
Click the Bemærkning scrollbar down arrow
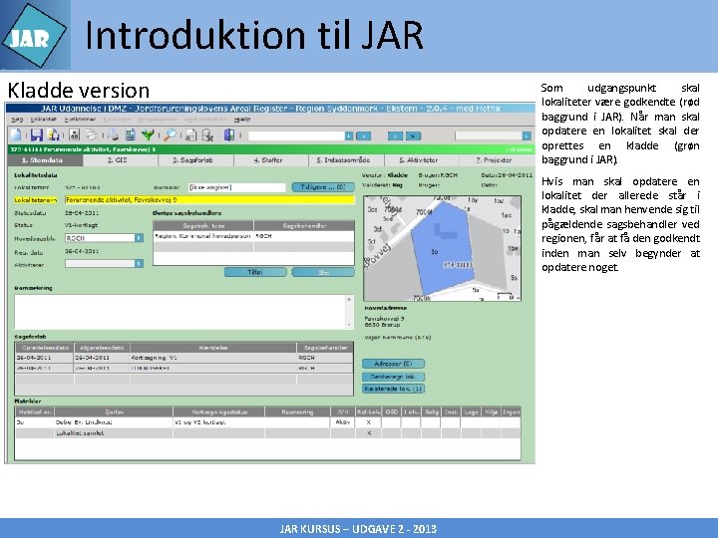(349, 325)
